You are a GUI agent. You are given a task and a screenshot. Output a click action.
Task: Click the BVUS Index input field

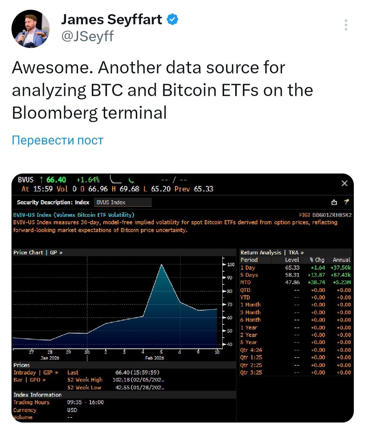[x=122, y=202]
